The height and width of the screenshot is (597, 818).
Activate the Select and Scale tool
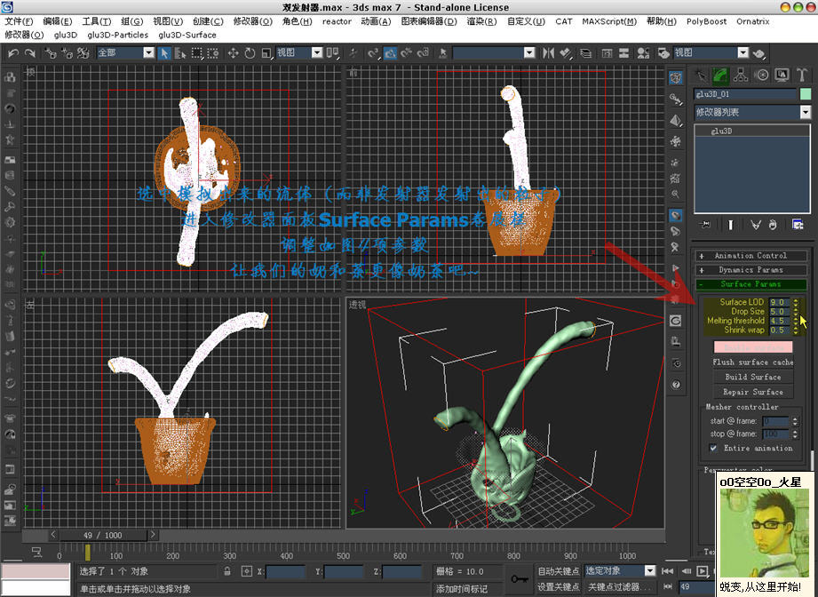click(x=266, y=52)
